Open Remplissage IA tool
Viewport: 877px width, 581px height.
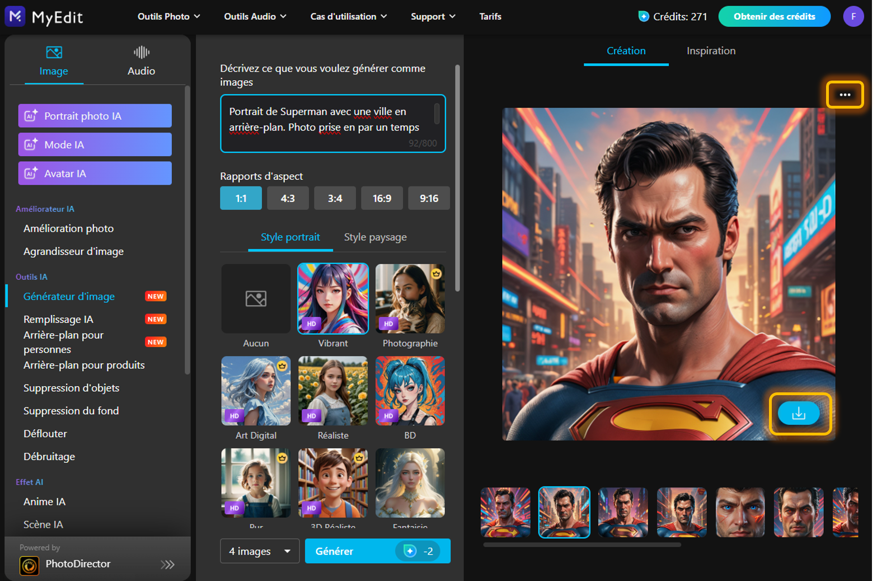(x=58, y=319)
